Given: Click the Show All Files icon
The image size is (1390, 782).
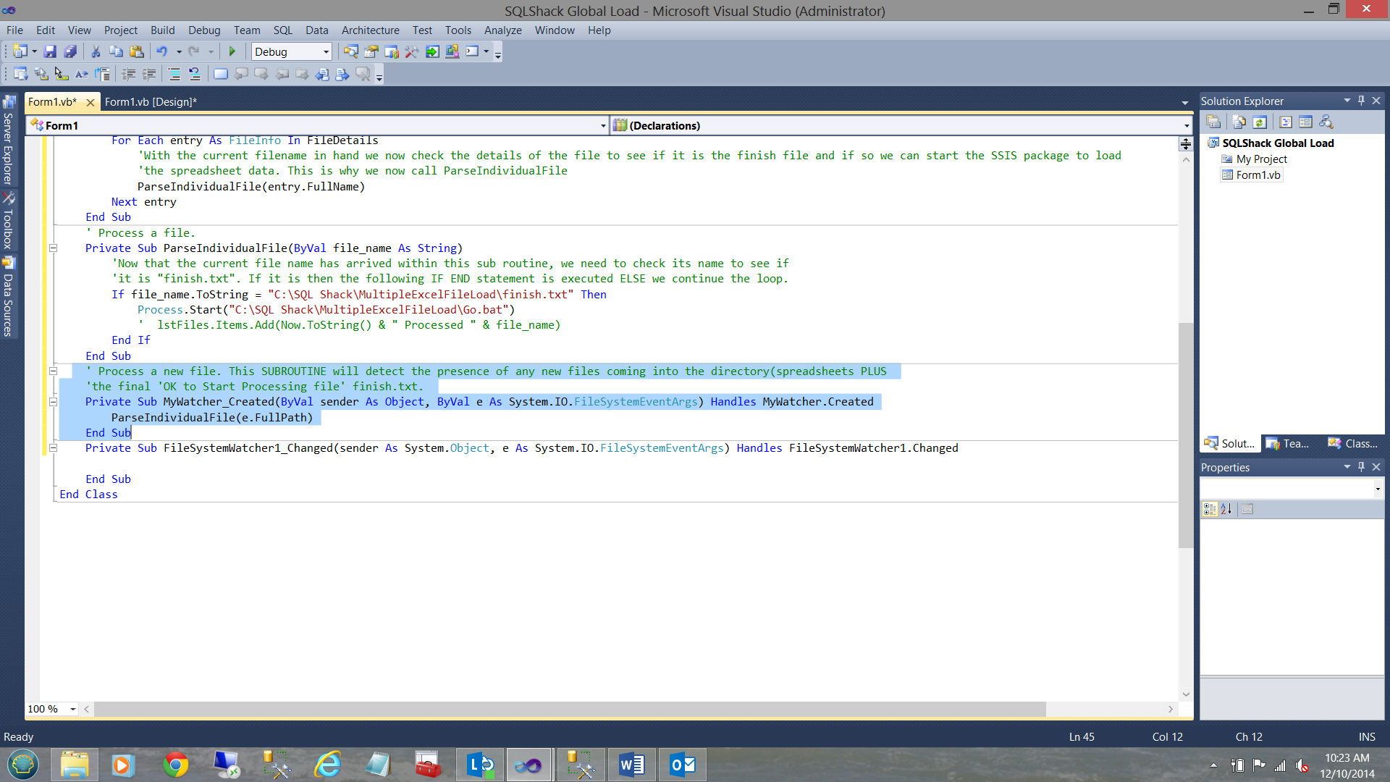Looking at the screenshot, I should click(1239, 122).
